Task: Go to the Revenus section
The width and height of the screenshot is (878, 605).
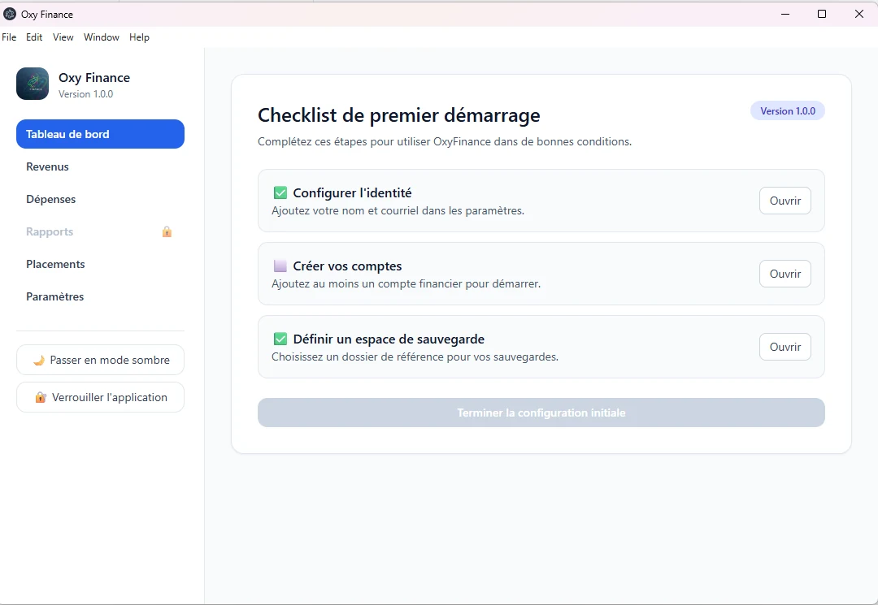Action: coord(100,166)
